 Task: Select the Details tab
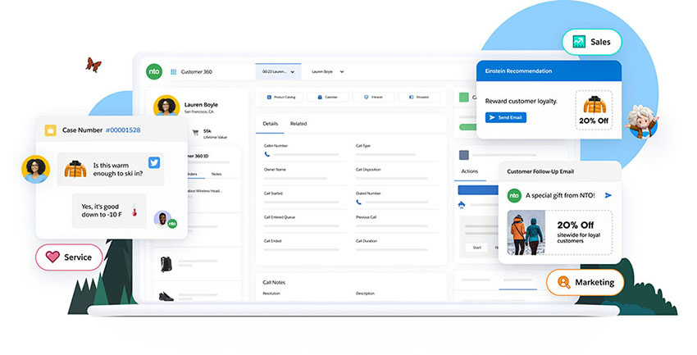point(270,124)
